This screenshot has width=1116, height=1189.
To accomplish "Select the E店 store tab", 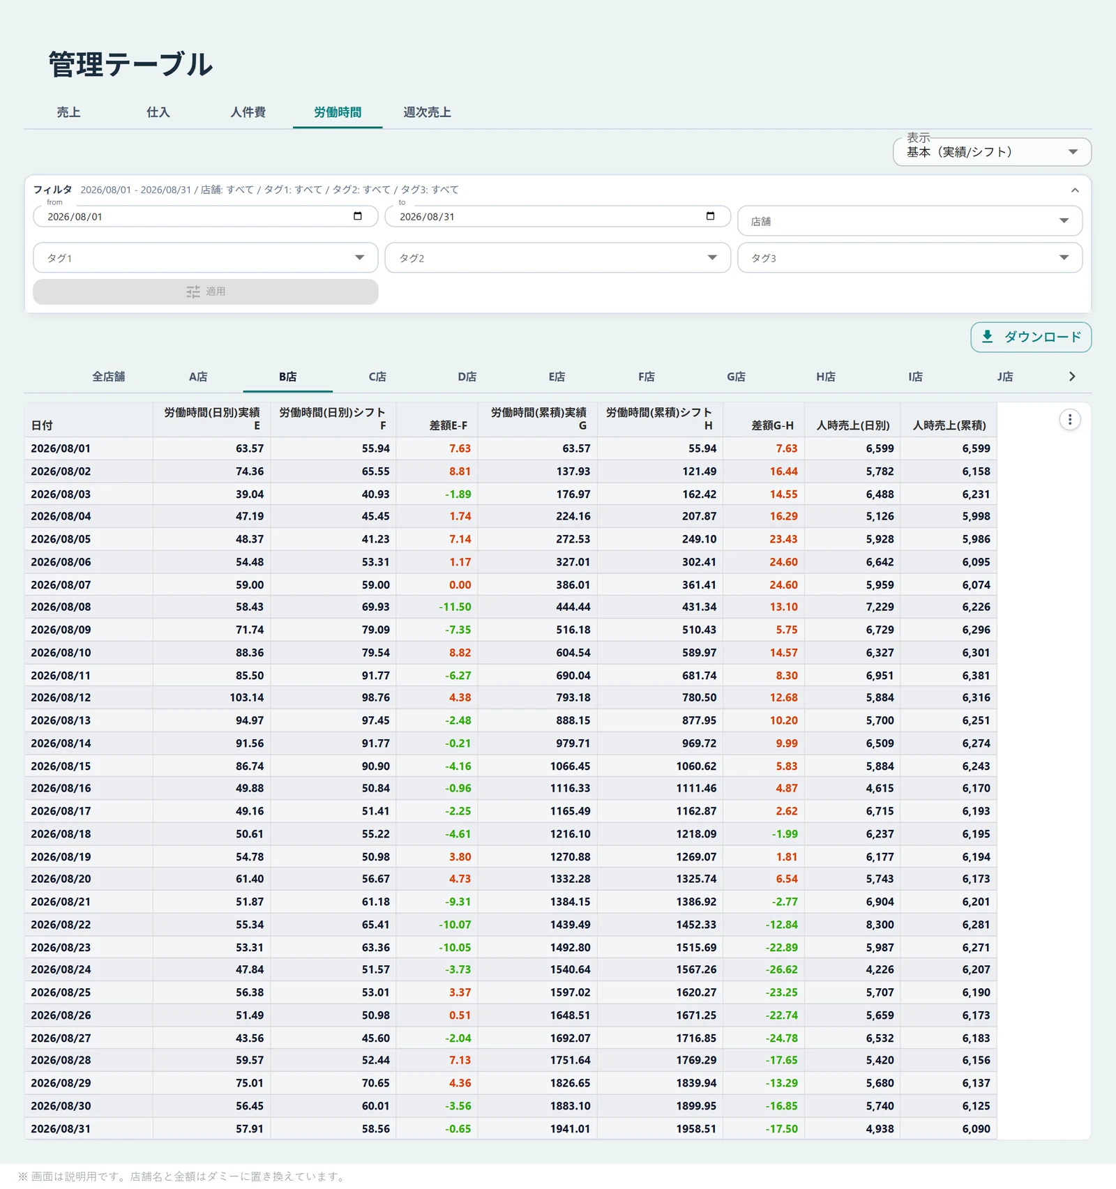I will [557, 377].
